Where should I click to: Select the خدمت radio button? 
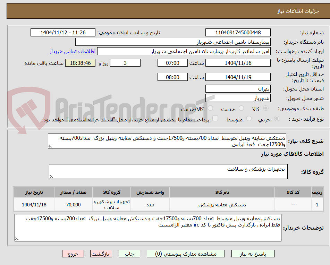[x=242, y=108]
